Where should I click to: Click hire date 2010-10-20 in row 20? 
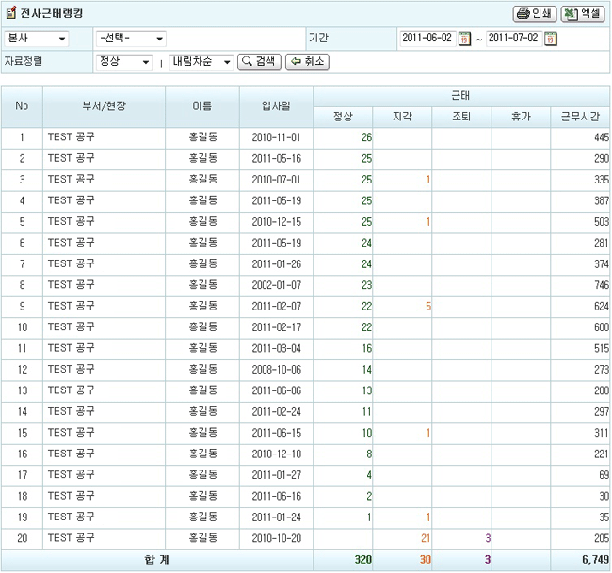coord(276,538)
